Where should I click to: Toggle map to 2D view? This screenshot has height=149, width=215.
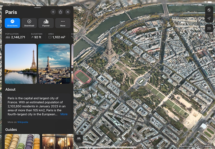(209, 28)
